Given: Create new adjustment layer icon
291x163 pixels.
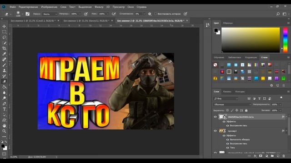Looking at the screenshot, I should click(266, 156).
